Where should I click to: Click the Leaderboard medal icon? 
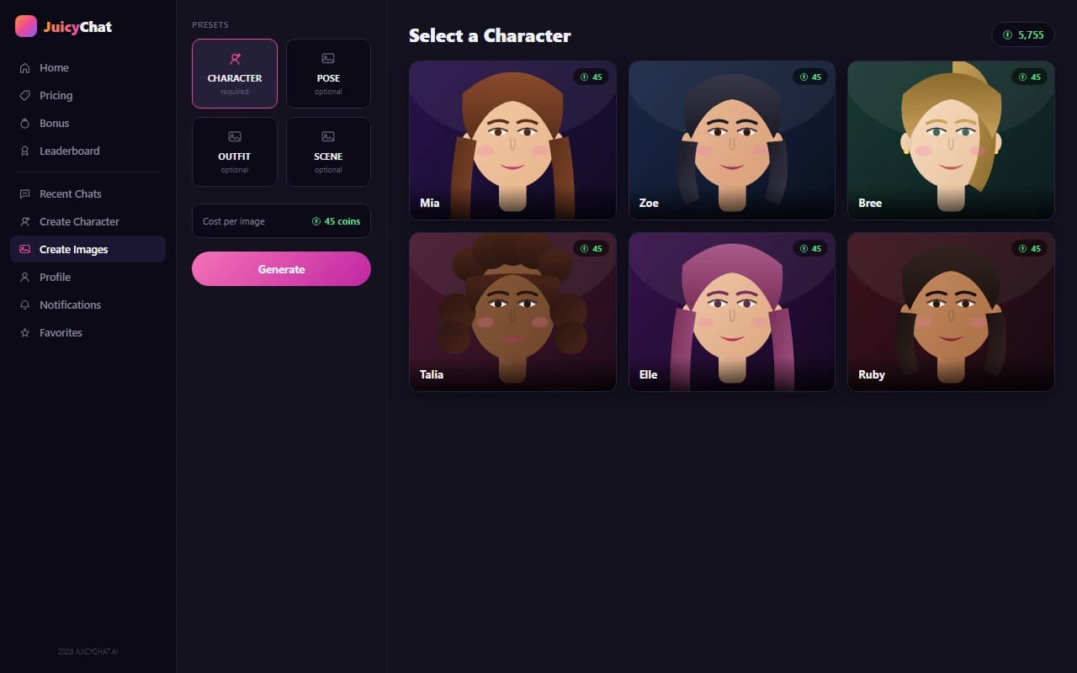(24, 151)
